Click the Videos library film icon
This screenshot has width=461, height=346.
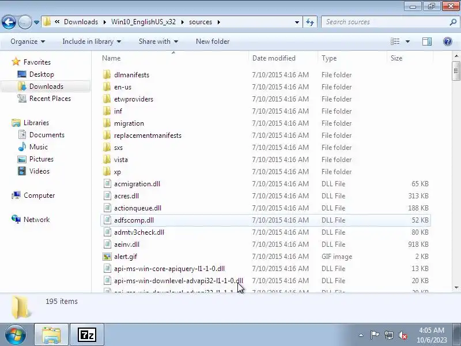pos(22,171)
